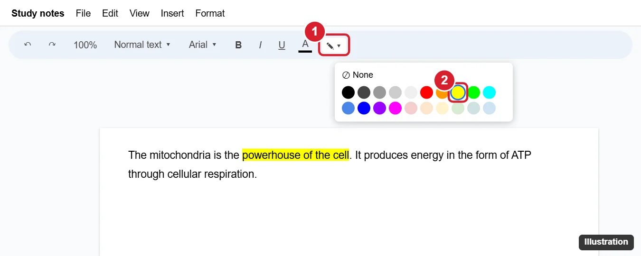Toggle italic formatting with I
641x256 pixels.
(x=260, y=45)
